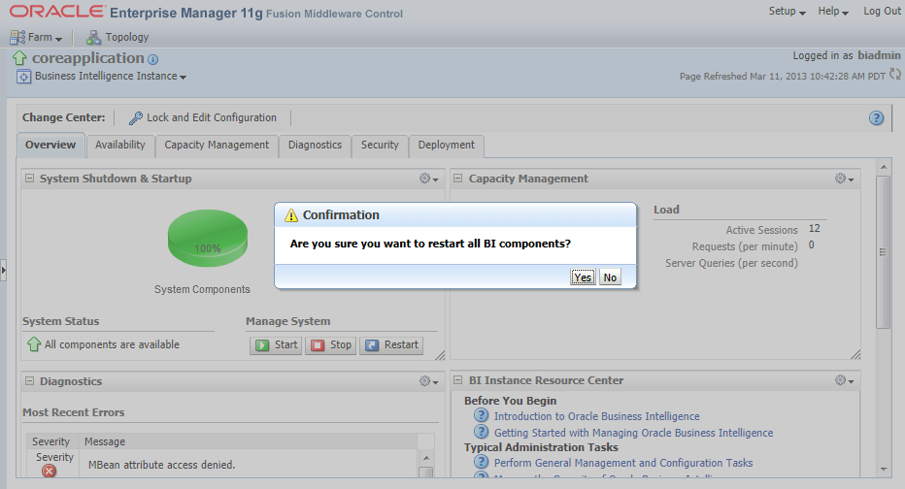
Task: Click the info icon beside coreapplication
Action: click(153, 59)
